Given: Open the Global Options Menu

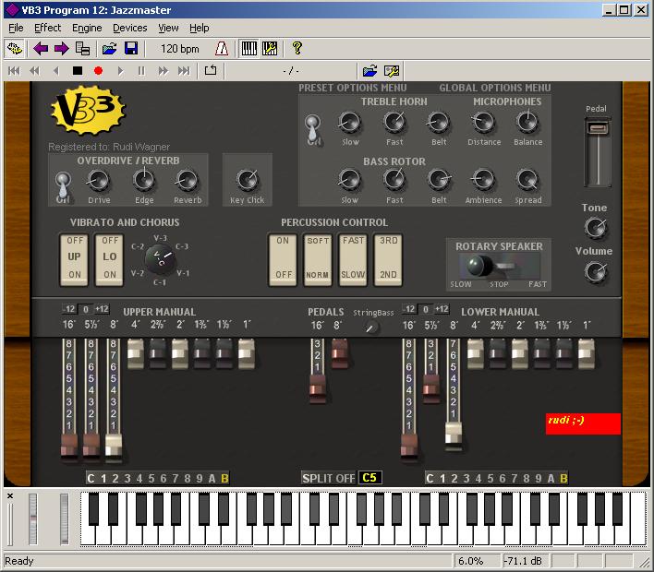Looking at the screenshot, I should point(495,88).
